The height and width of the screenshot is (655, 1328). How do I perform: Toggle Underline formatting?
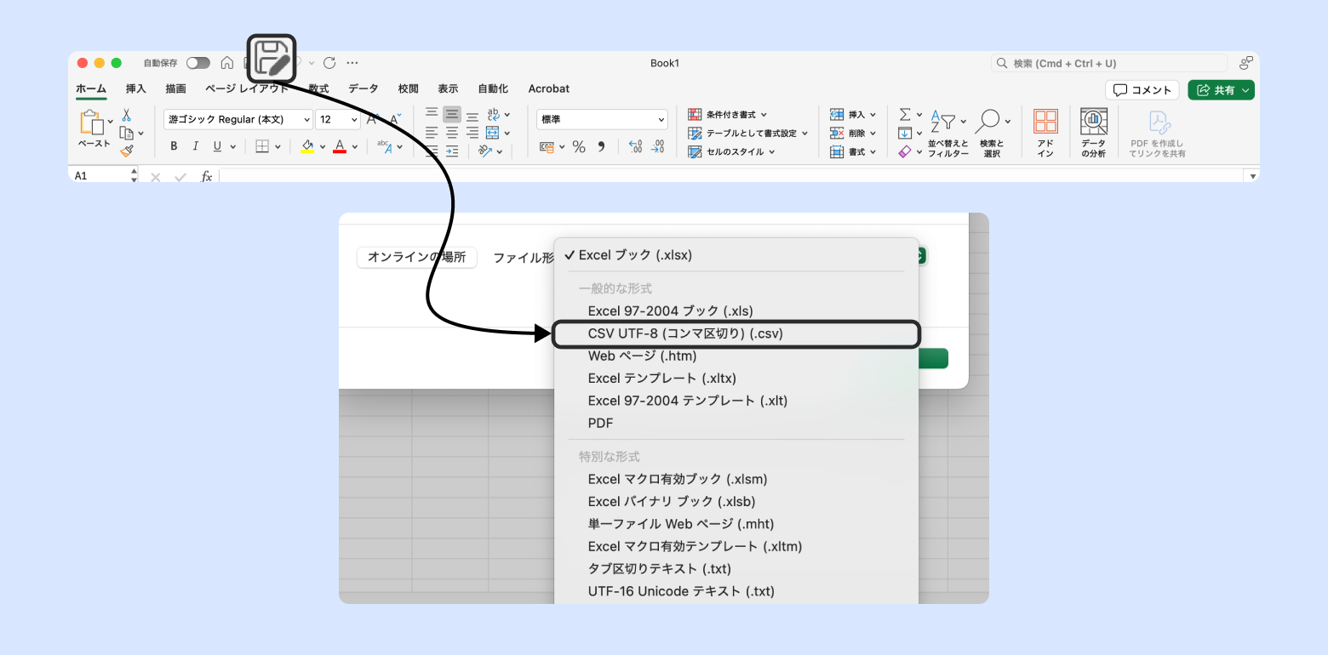217,146
